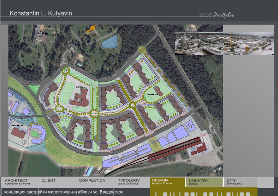Click the Konstantin L. Kutyavin title

click(41, 13)
